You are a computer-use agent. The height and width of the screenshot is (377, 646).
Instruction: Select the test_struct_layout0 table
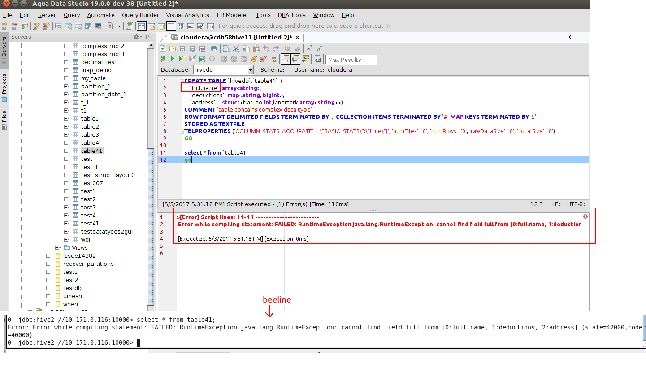pos(108,175)
